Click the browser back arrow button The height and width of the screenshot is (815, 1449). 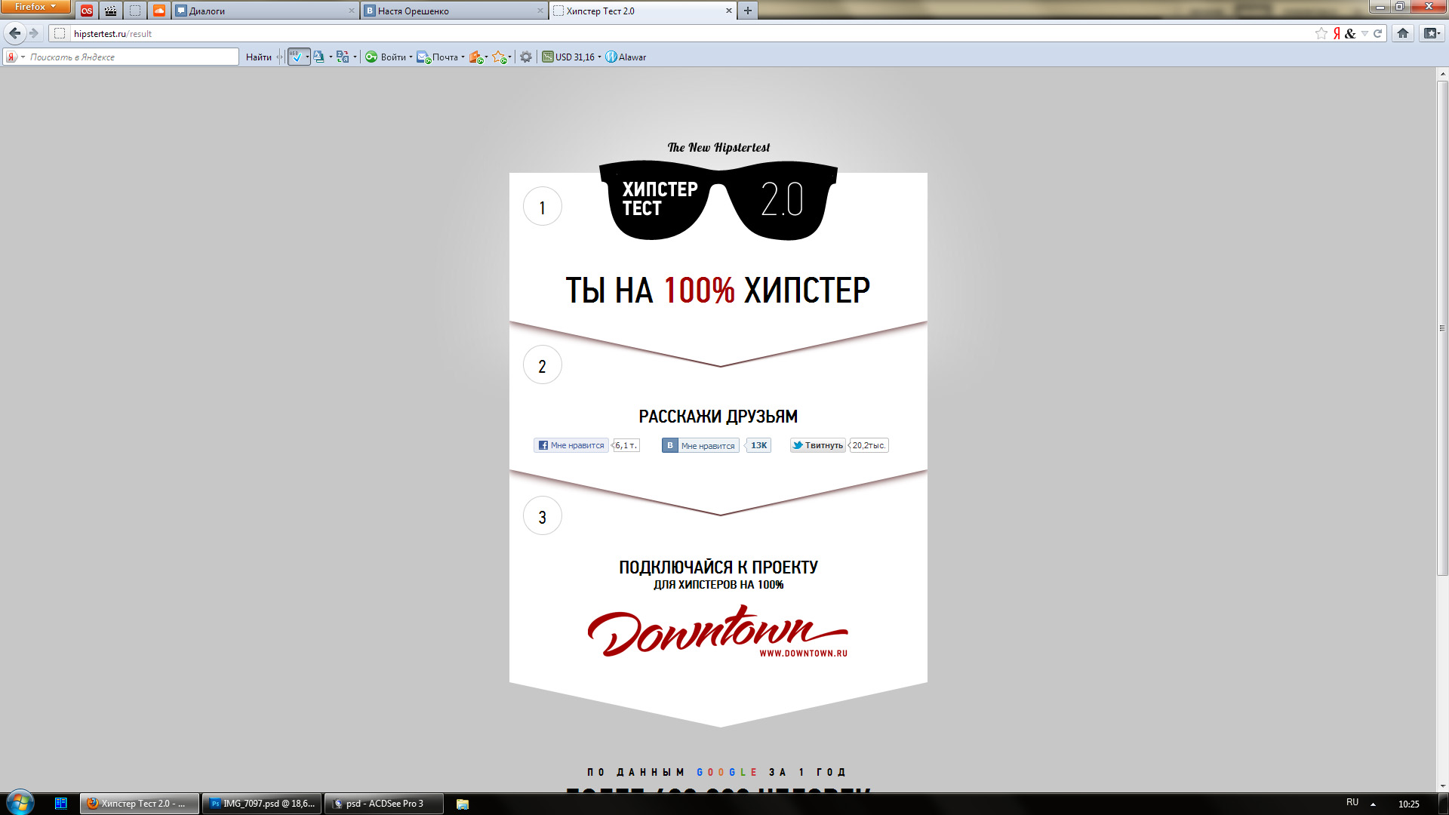point(14,33)
